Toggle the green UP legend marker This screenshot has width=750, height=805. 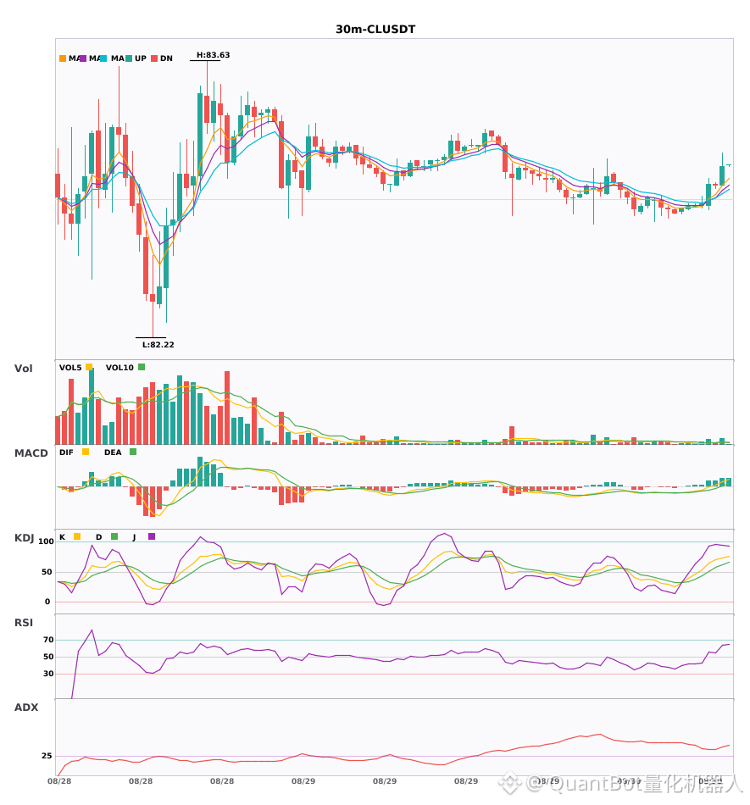(129, 58)
